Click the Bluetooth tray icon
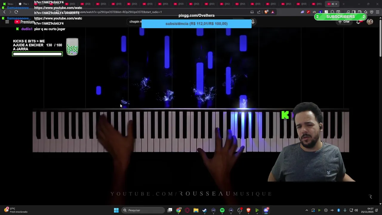Image resolution: width=382 pixels, height=215 pixels. pyautogui.click(x=339, y=210)
